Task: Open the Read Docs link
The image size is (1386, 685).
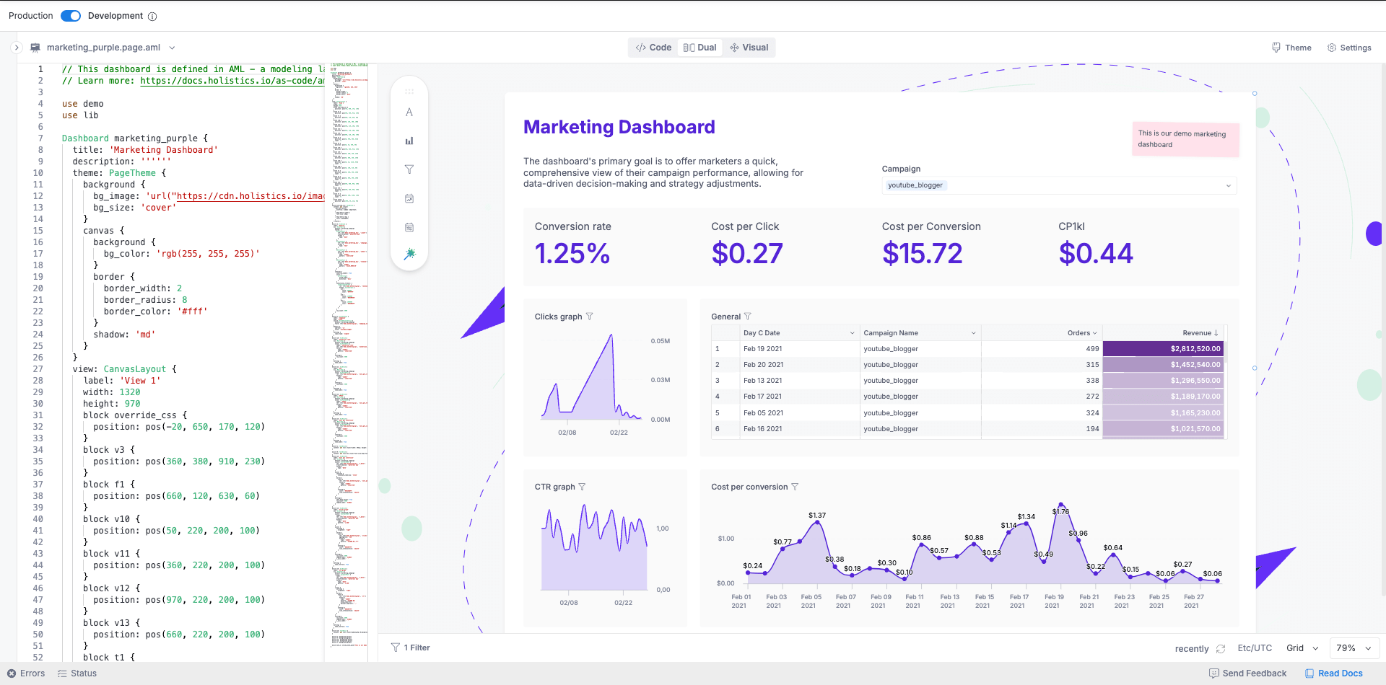Action: coord(1333,673)
